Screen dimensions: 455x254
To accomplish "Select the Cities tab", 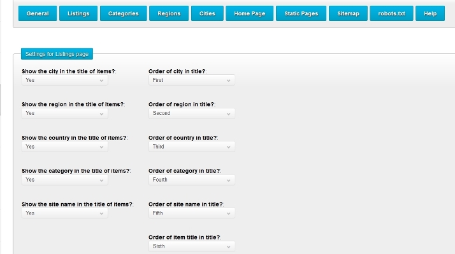I will click(207, 13).
